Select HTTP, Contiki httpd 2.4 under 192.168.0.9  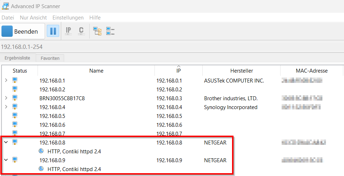coord(74,169)
